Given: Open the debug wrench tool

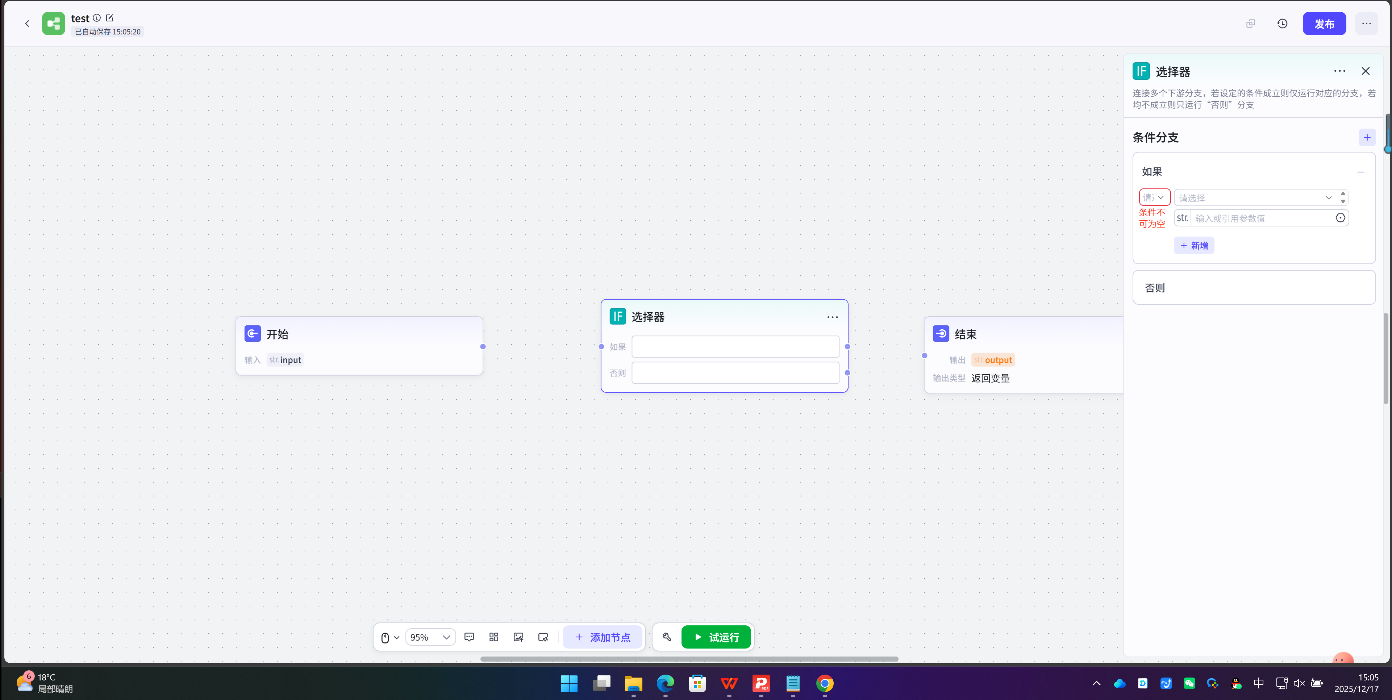Looking at the screenshot, I should pyautogui.click(x=667, y=637).
